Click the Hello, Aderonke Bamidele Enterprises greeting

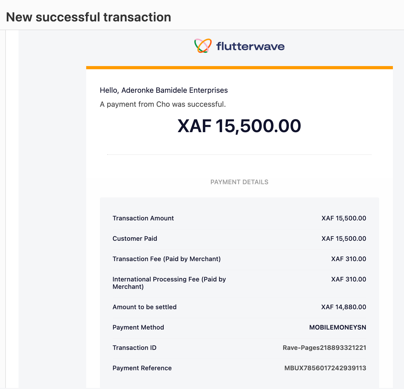point(164,90)
